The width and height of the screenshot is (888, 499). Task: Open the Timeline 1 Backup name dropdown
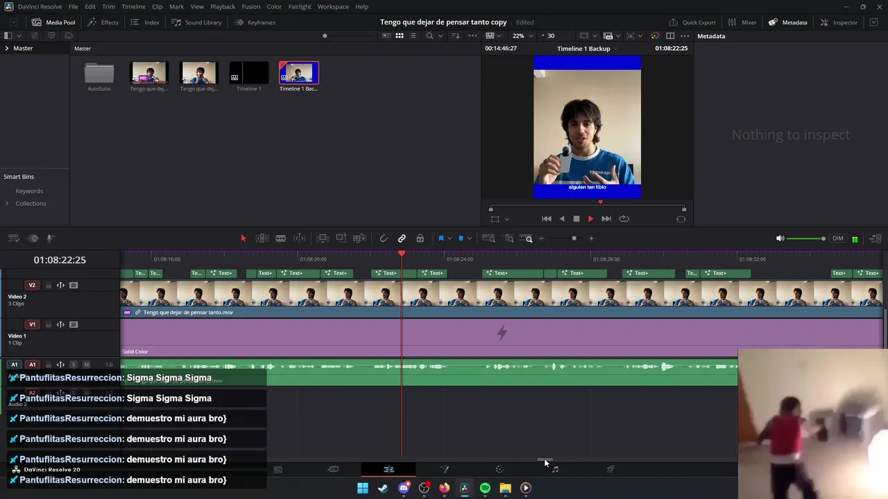click(x=615, y=49)
